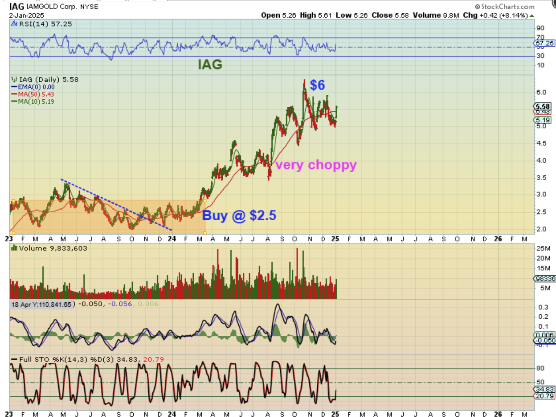Screen dimensions: 556x417
Task: Click the 3.5 price axis label
Action: click(541, 178)
